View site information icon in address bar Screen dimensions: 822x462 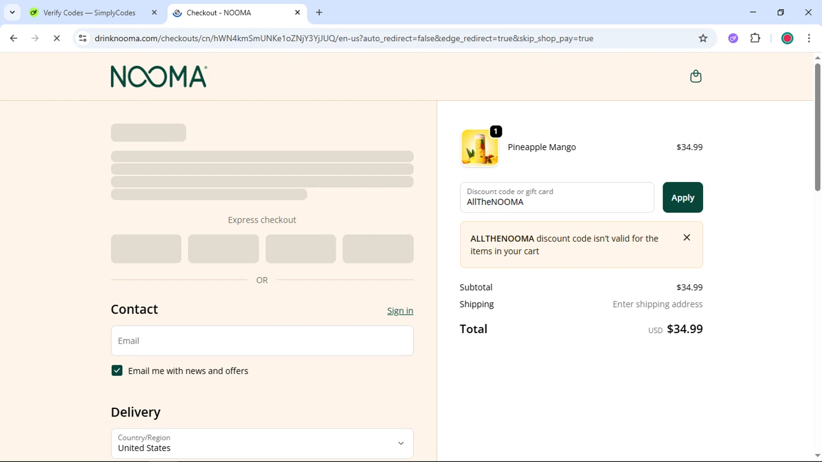click(x=83, y=38)
